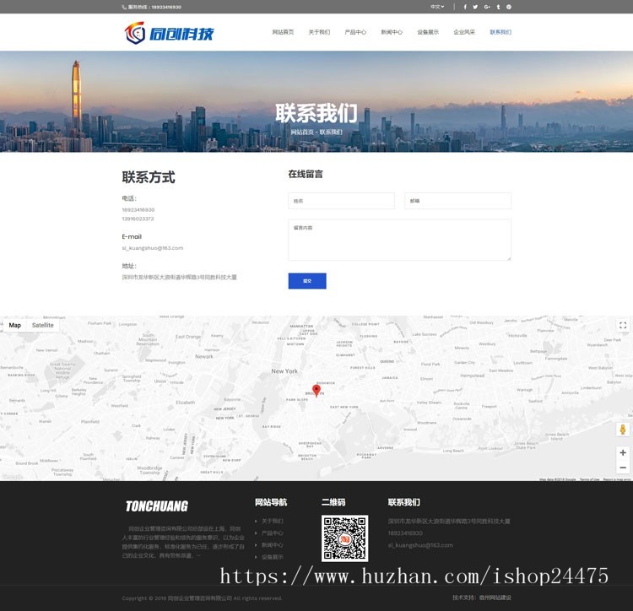Switch the map to Satellite view
Viewport: 633px width, 611px height.
coord(43,325)
